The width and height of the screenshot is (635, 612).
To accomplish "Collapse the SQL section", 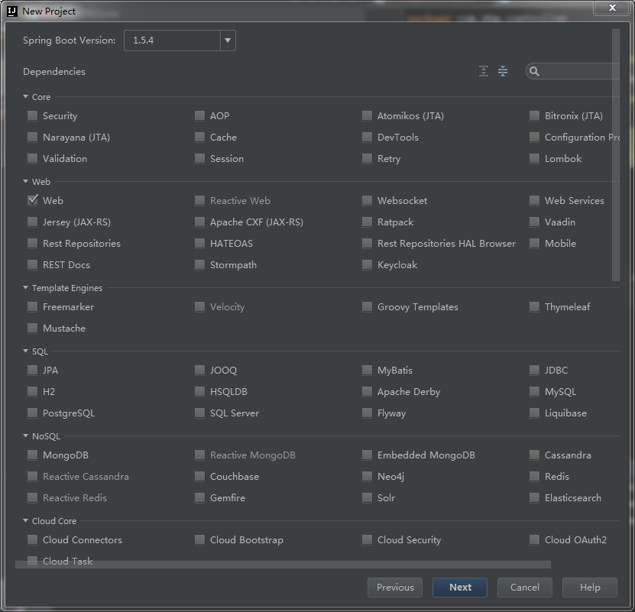I will (25, 351).
